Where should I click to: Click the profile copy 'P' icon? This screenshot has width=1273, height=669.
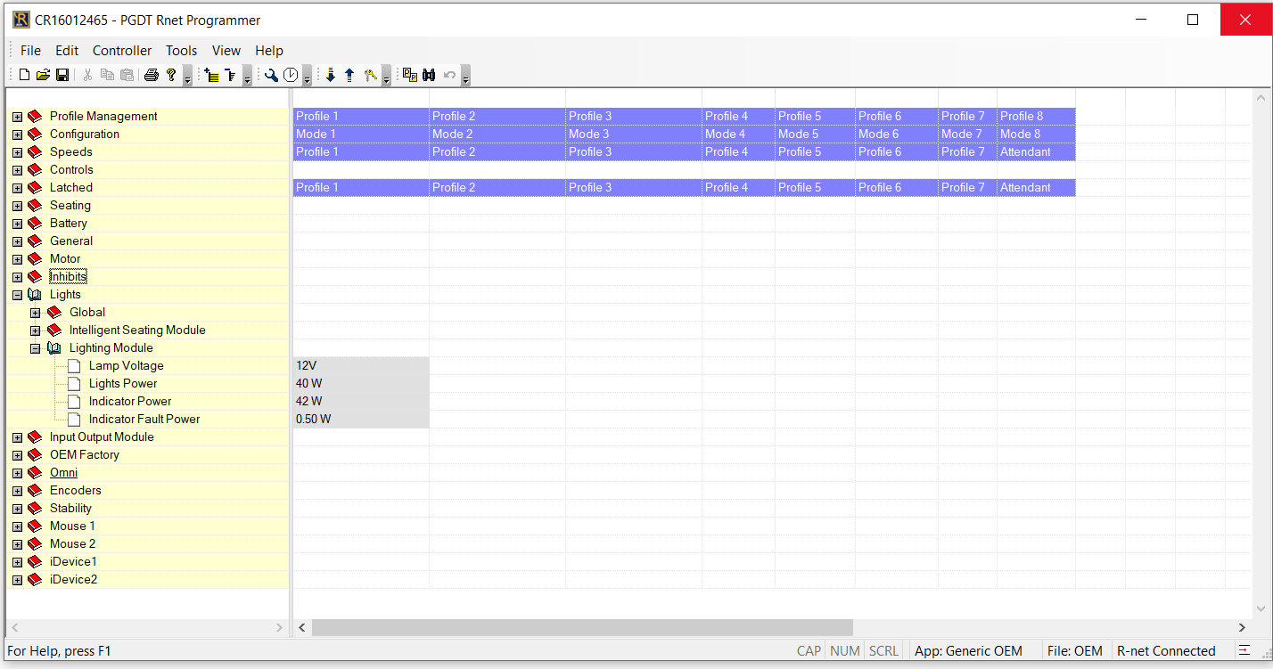click(409, 76)
